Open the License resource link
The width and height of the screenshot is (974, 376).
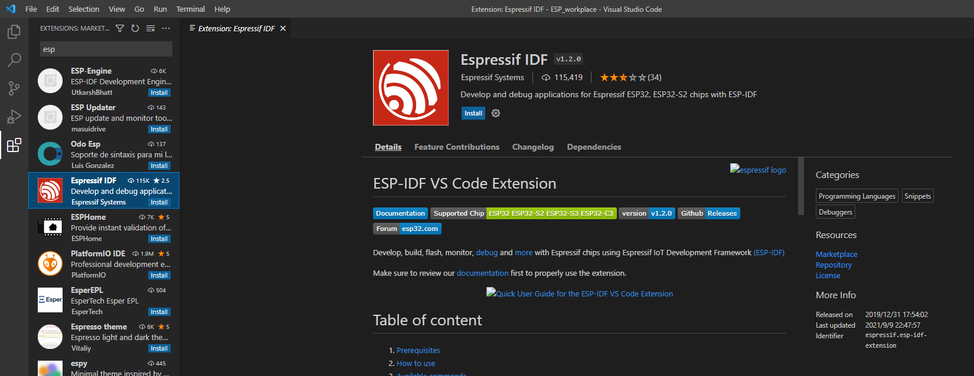pyautogui.click(x=828, y=275)
